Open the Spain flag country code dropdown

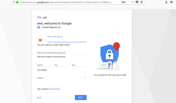click(x=42, y=40)
